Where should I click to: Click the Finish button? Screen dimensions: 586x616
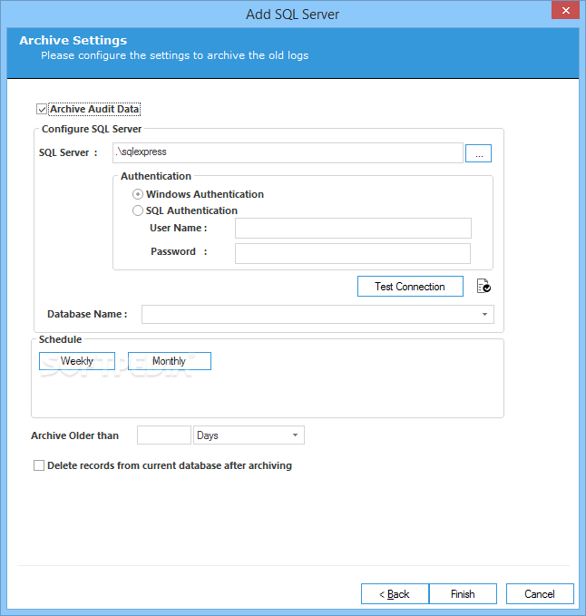point(463,593)
